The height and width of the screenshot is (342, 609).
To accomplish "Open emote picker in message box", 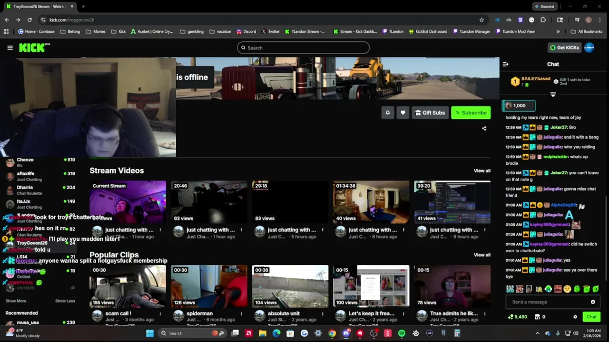I will pyautogui.click(x=593, y=302).
